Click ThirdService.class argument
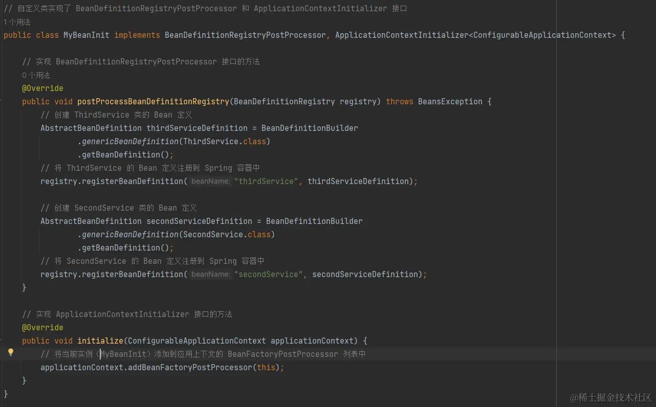656x407 pixels. click(x=225, y=142)
